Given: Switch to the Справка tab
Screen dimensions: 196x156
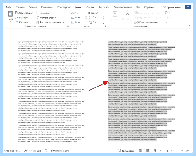Looking at the screenshot, I should click(x=149, y=7).
